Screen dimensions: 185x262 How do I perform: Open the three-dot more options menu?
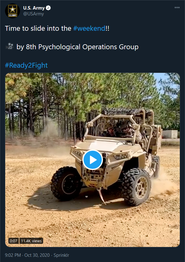[x=177, y=7]
